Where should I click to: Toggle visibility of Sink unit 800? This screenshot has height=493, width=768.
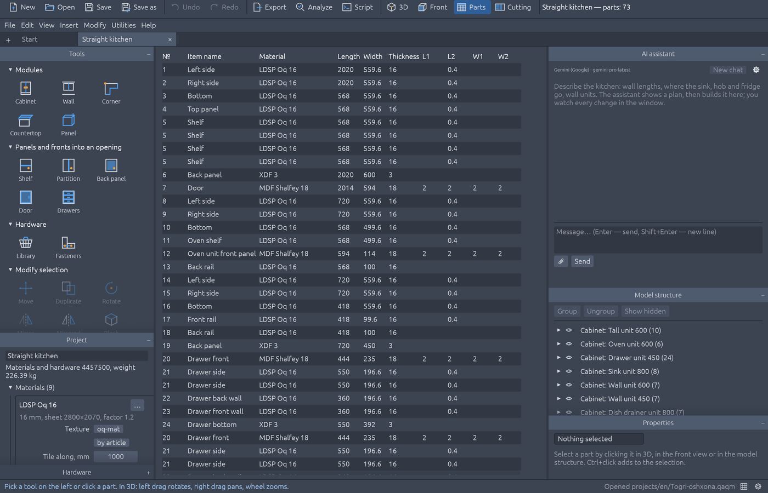pos(569,371)
